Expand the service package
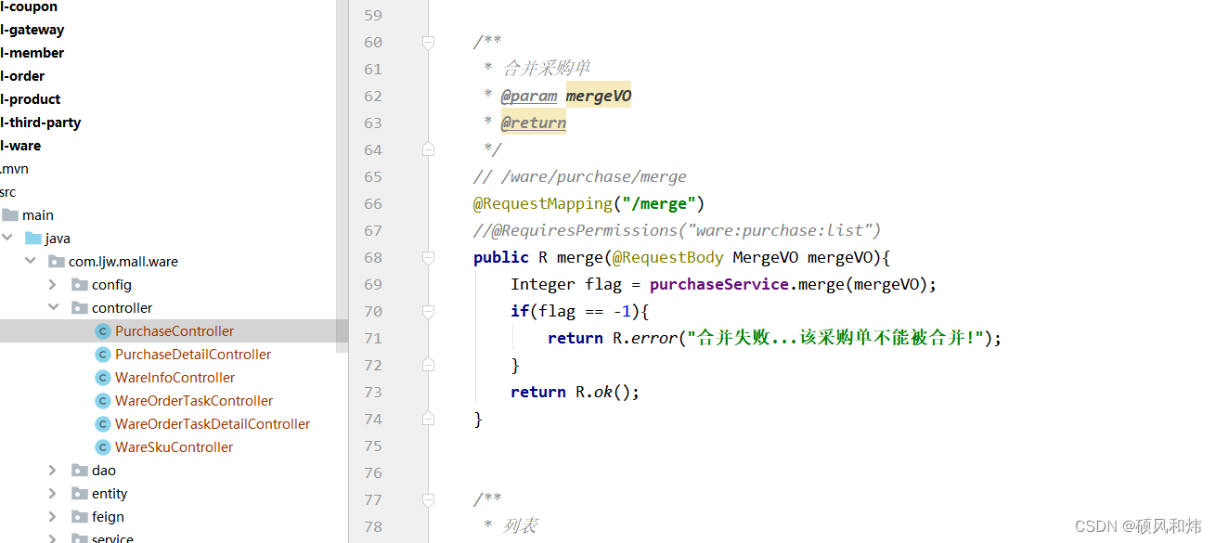Viewport: 1216px width, 543px height. click(53, 538)
